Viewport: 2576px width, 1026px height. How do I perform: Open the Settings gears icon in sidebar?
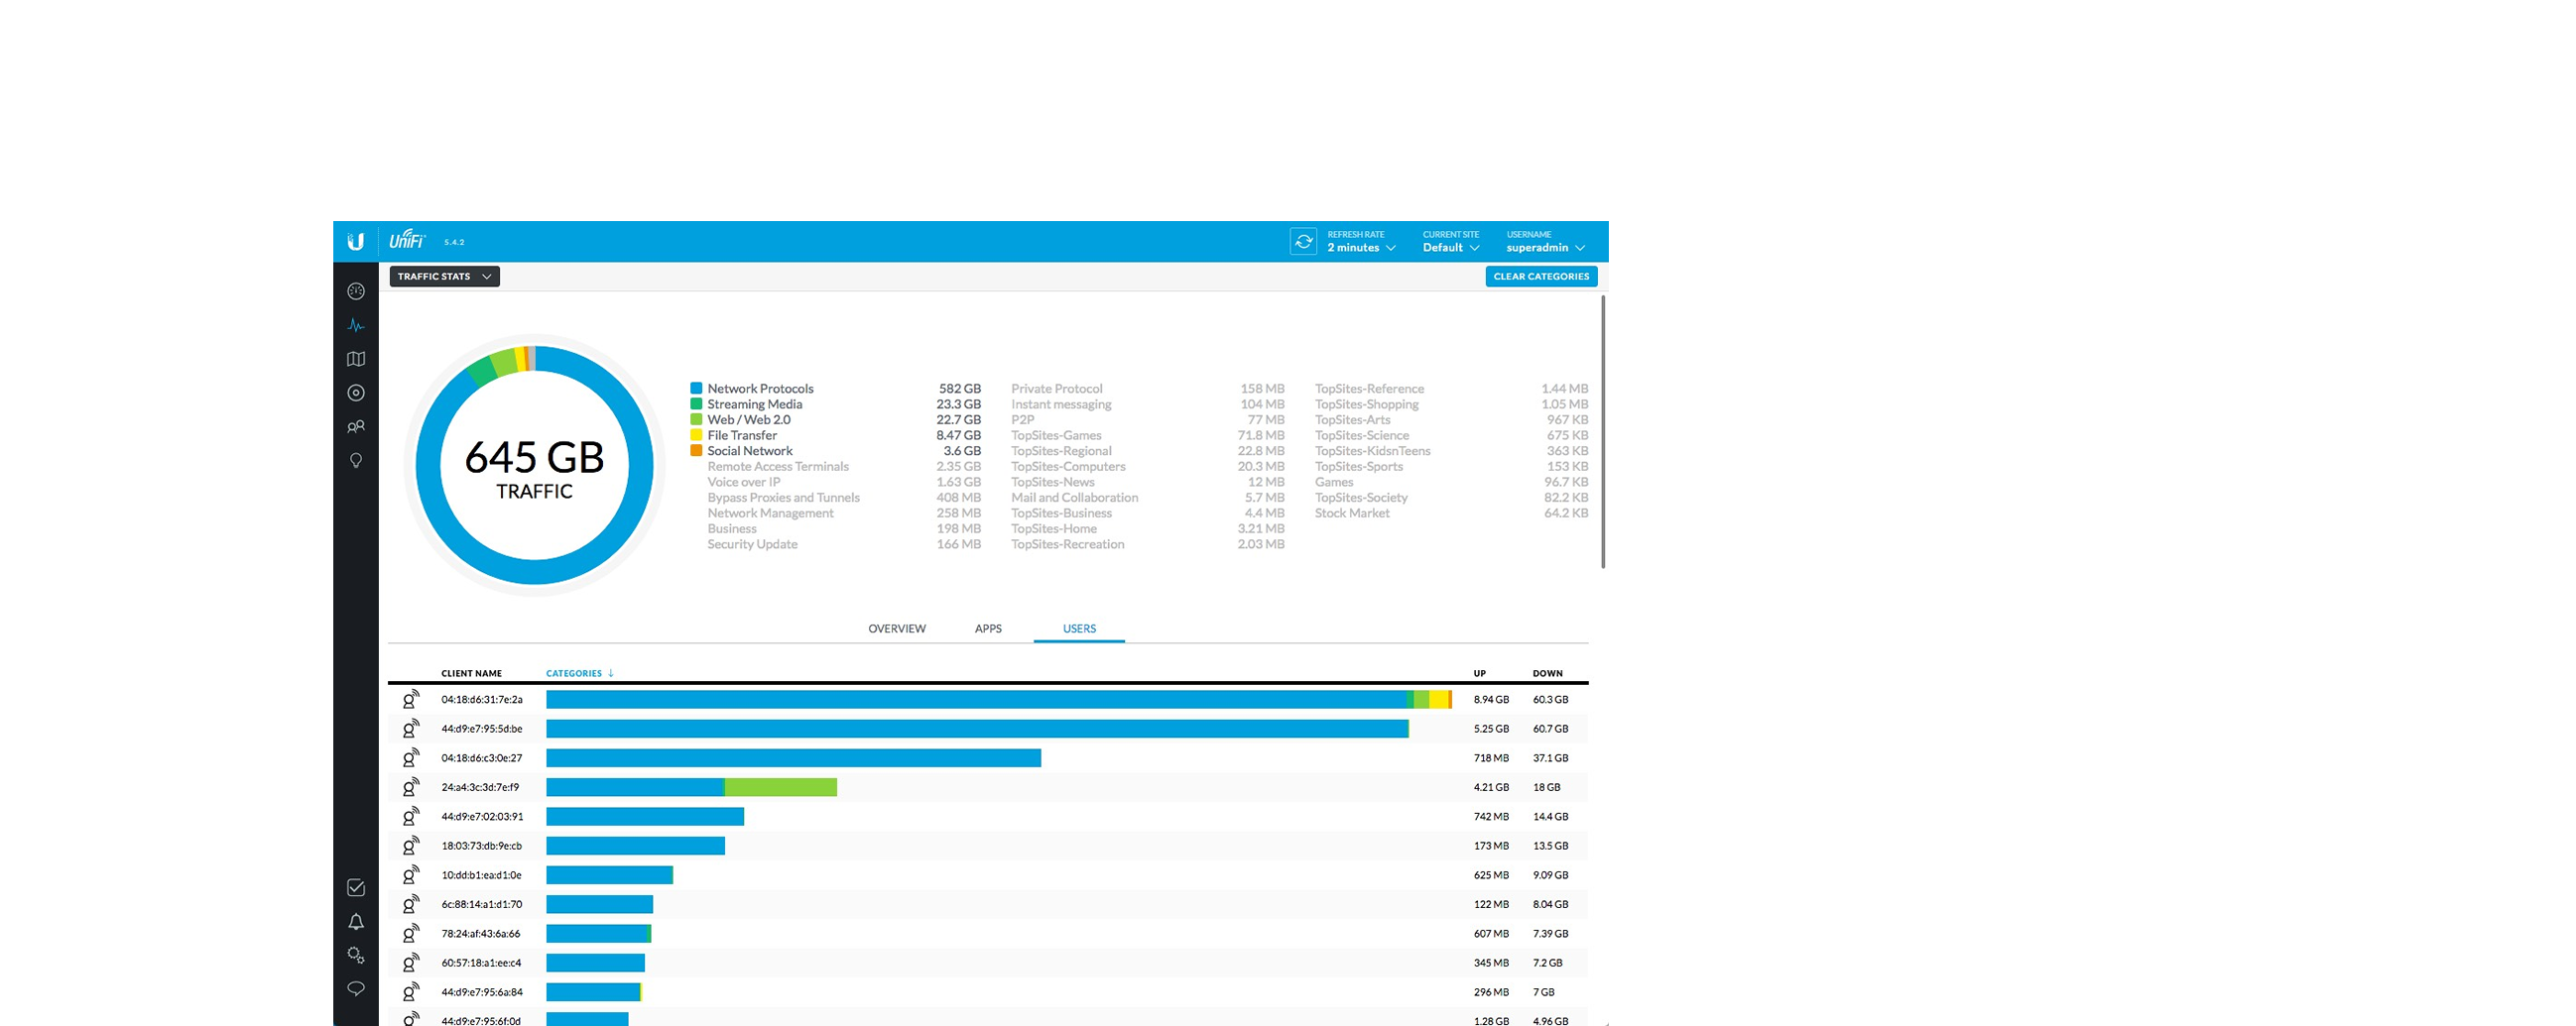click(355, 956)
